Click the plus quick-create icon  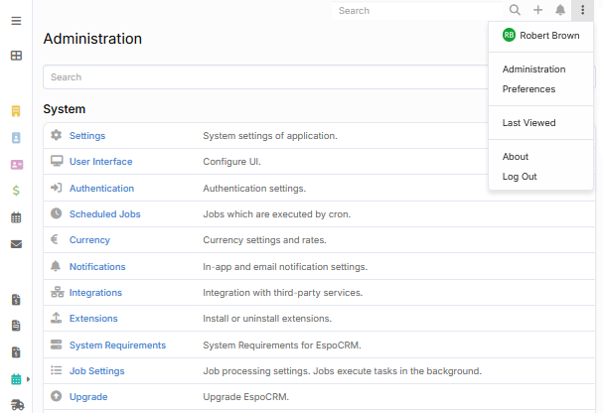[x=537, y=10]
